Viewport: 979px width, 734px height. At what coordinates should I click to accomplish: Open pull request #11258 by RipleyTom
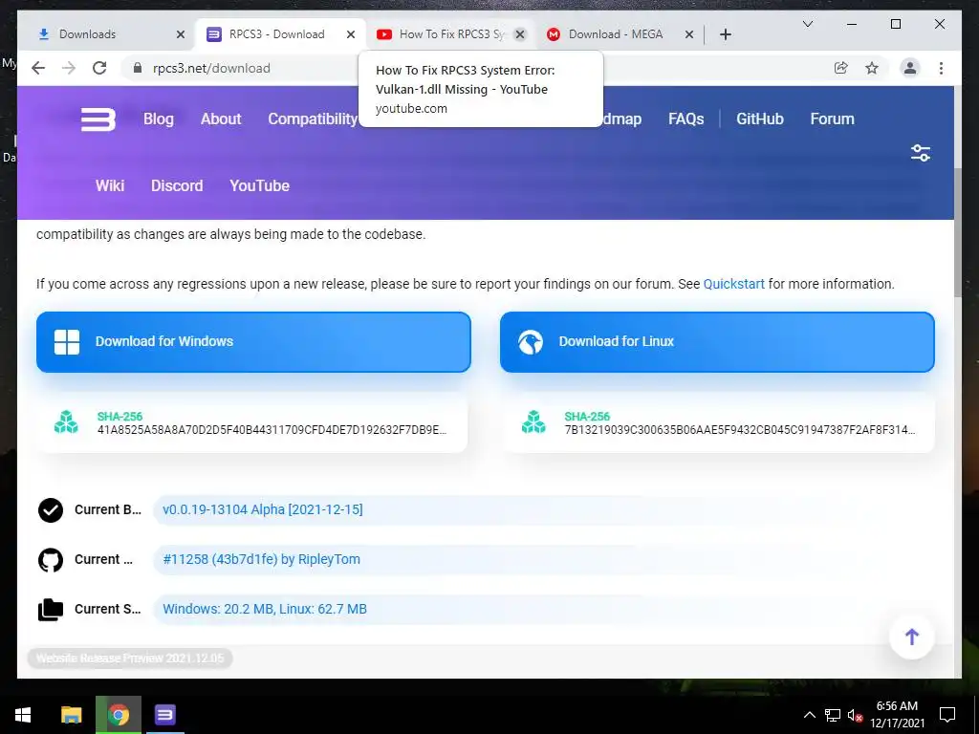[x=262, y=559]
